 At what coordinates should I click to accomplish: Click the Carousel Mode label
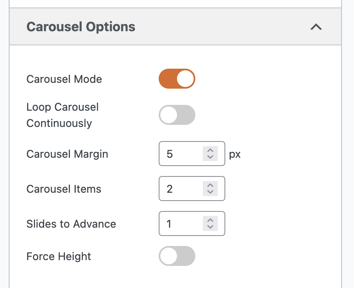(64, 79)
